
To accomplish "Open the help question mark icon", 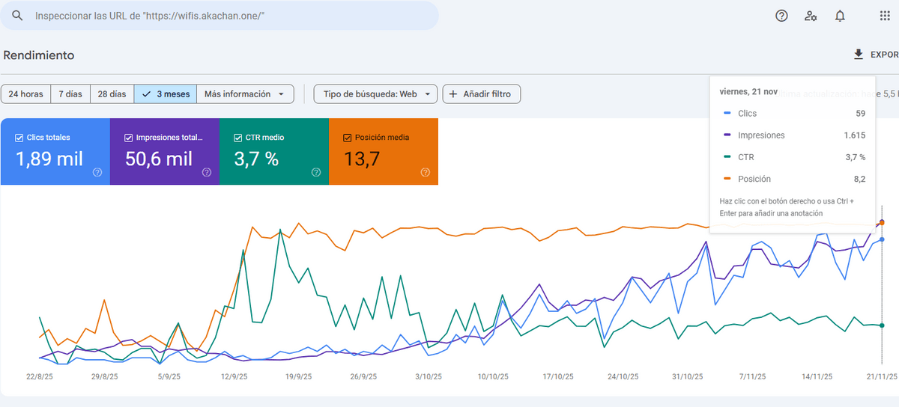I will (x=781, y=16).
